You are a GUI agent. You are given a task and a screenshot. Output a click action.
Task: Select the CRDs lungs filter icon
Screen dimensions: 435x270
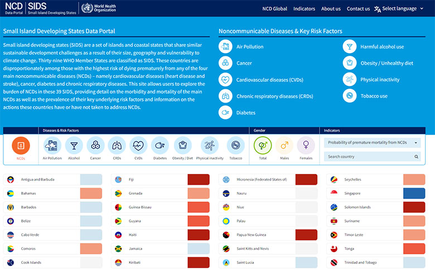pyautogui.click(x=117, y=146)
